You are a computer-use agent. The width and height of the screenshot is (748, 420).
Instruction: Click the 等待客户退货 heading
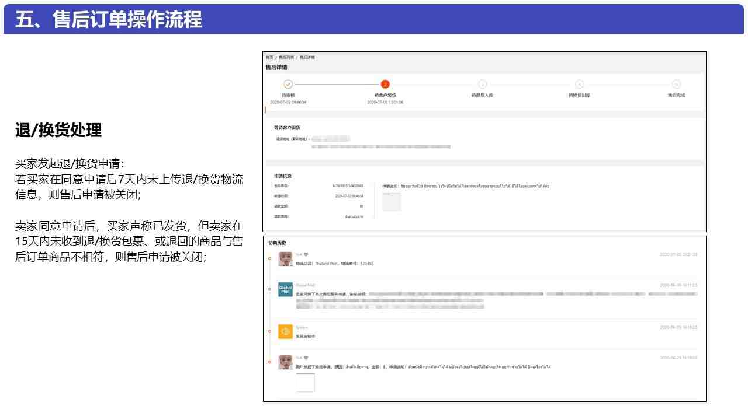click(287, 128)
